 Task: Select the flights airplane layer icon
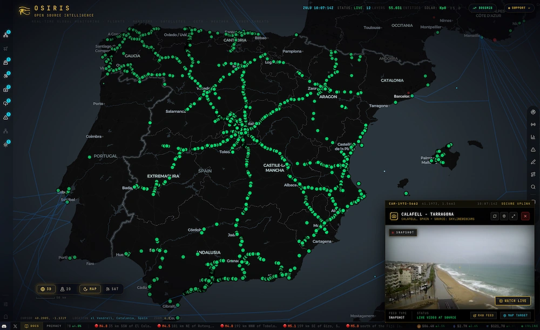(6, 49)
